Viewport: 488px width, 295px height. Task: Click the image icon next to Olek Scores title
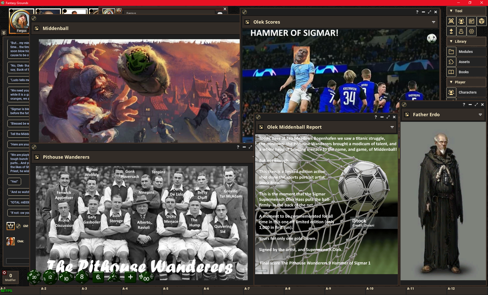(247, 22)
